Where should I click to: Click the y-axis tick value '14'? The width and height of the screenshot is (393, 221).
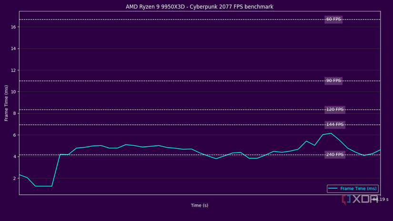13,49
